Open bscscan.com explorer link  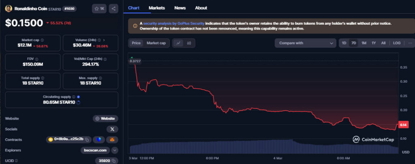coord(95,150)
